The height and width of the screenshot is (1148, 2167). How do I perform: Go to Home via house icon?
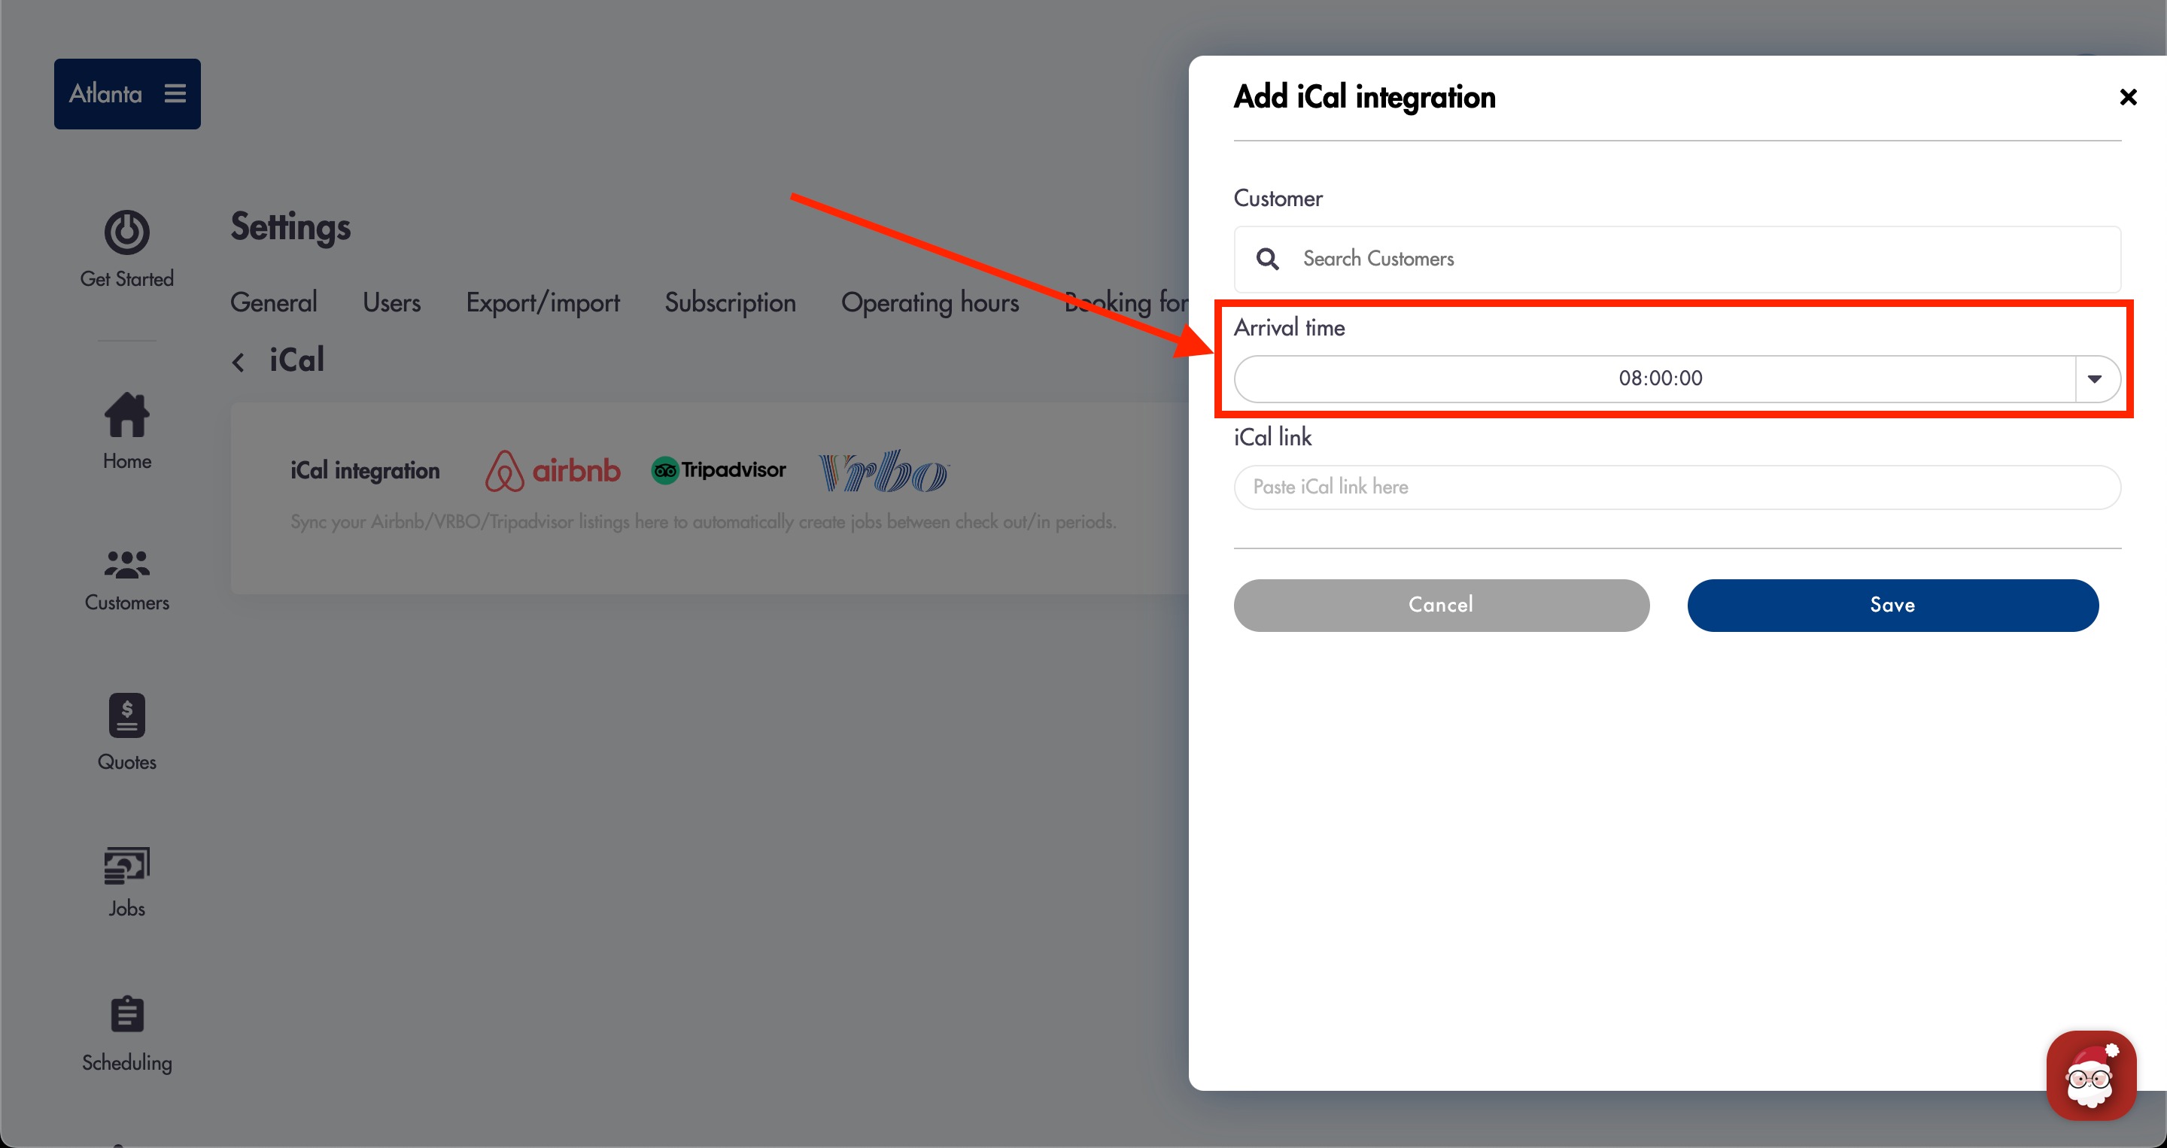tap(127, 415)
